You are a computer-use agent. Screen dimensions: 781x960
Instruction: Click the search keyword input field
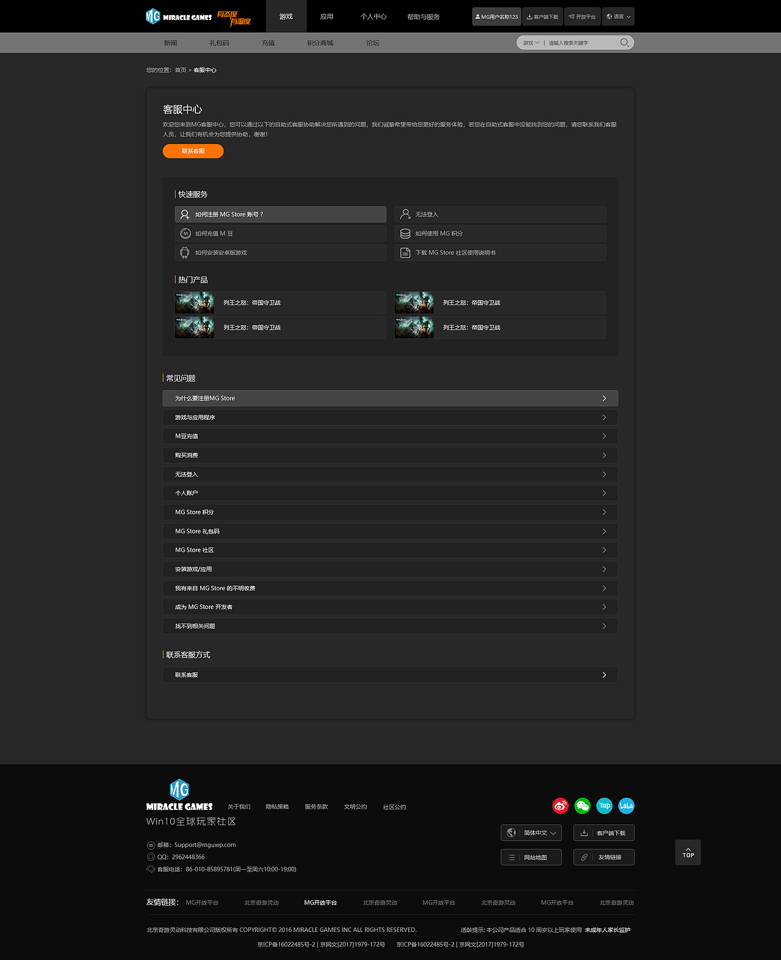tap(581, 43)
